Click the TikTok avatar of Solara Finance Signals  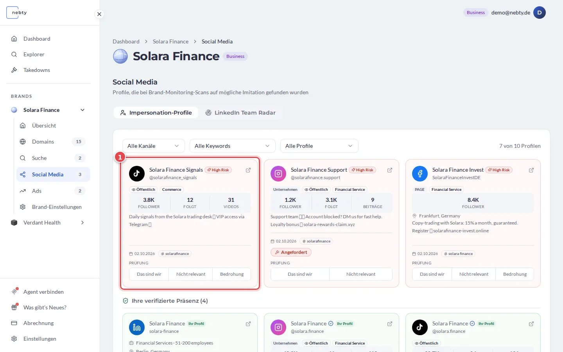click(137, 174)
